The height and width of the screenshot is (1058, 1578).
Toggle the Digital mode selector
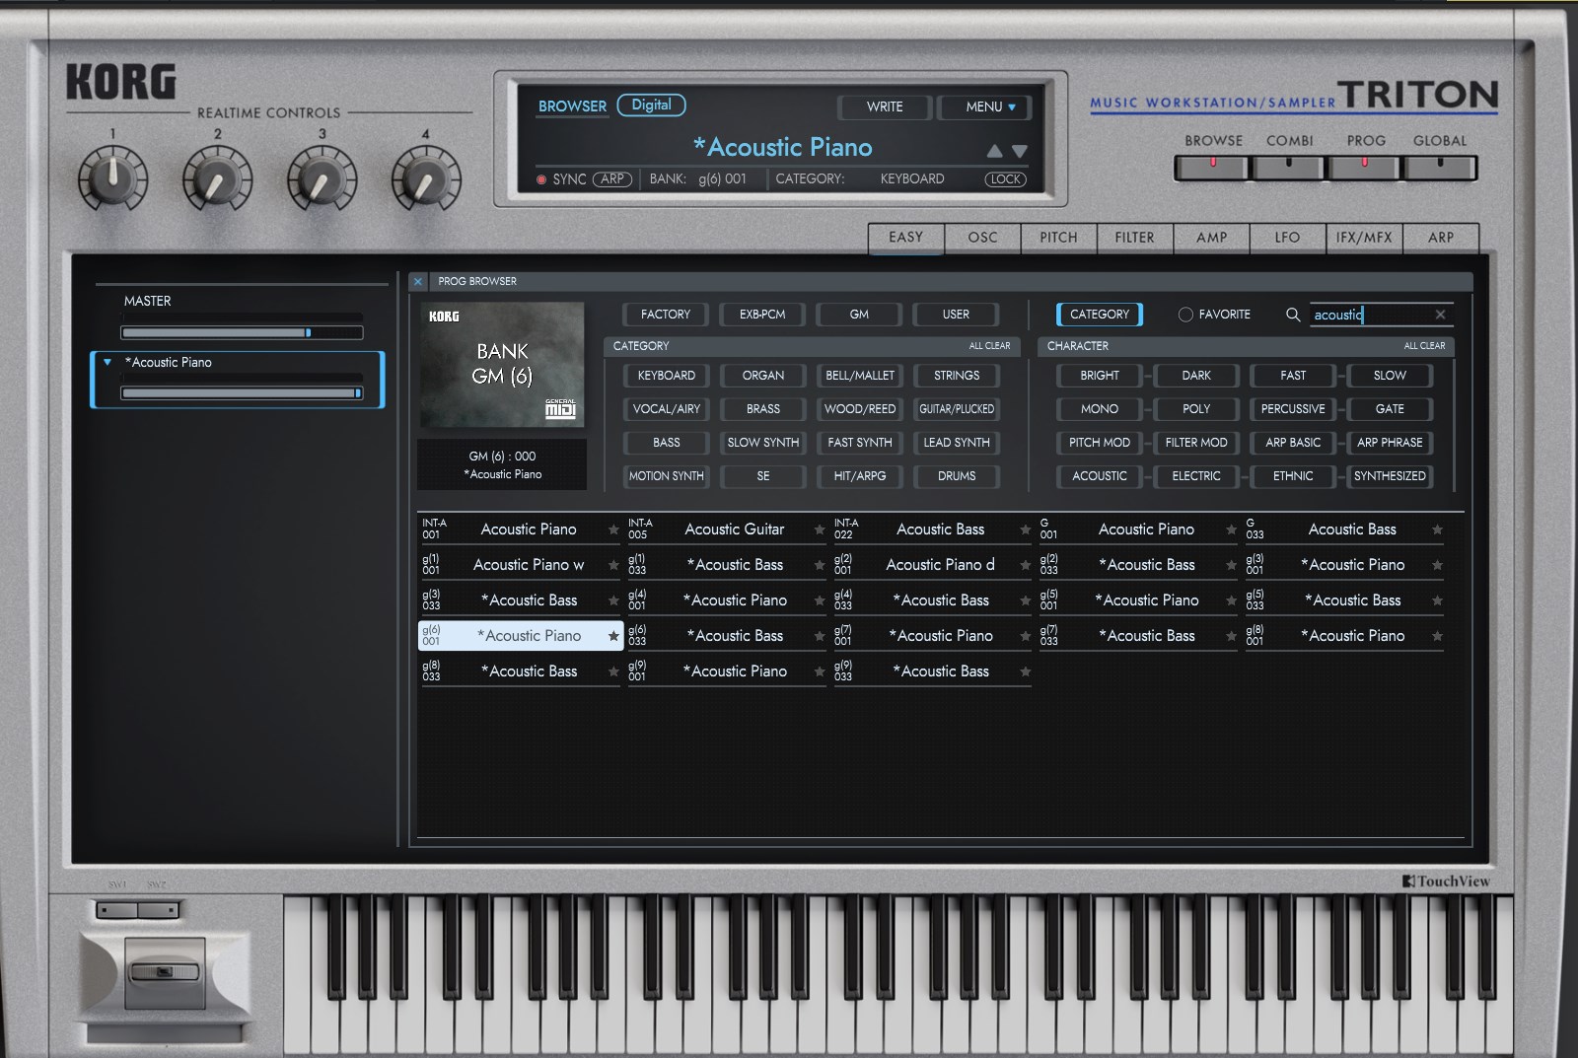tap(651, 106)
